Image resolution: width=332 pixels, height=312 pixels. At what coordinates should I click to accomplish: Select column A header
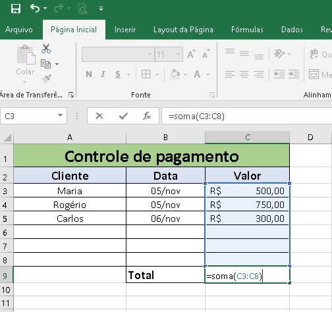70,138
